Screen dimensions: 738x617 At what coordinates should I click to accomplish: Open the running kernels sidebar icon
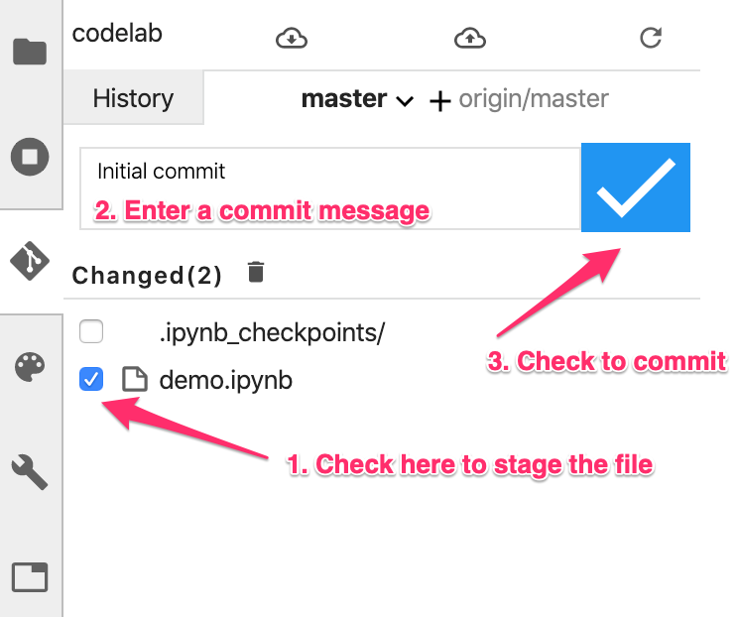click(x=30, y=157)
